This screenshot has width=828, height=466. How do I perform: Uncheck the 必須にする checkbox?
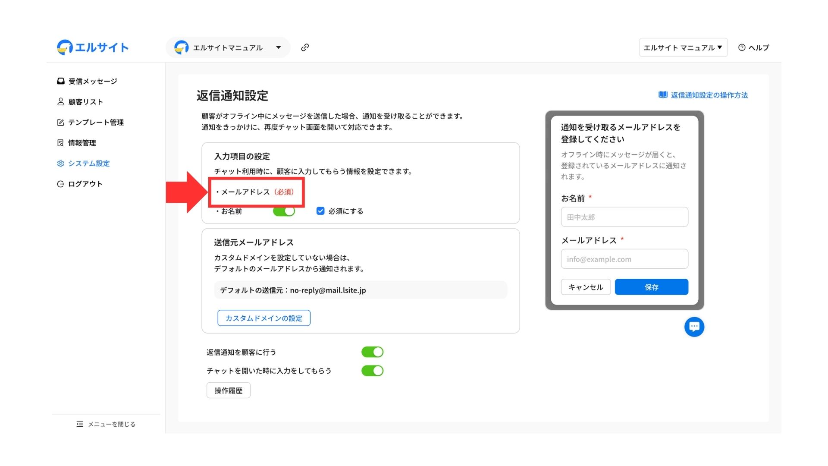[320, 211]
